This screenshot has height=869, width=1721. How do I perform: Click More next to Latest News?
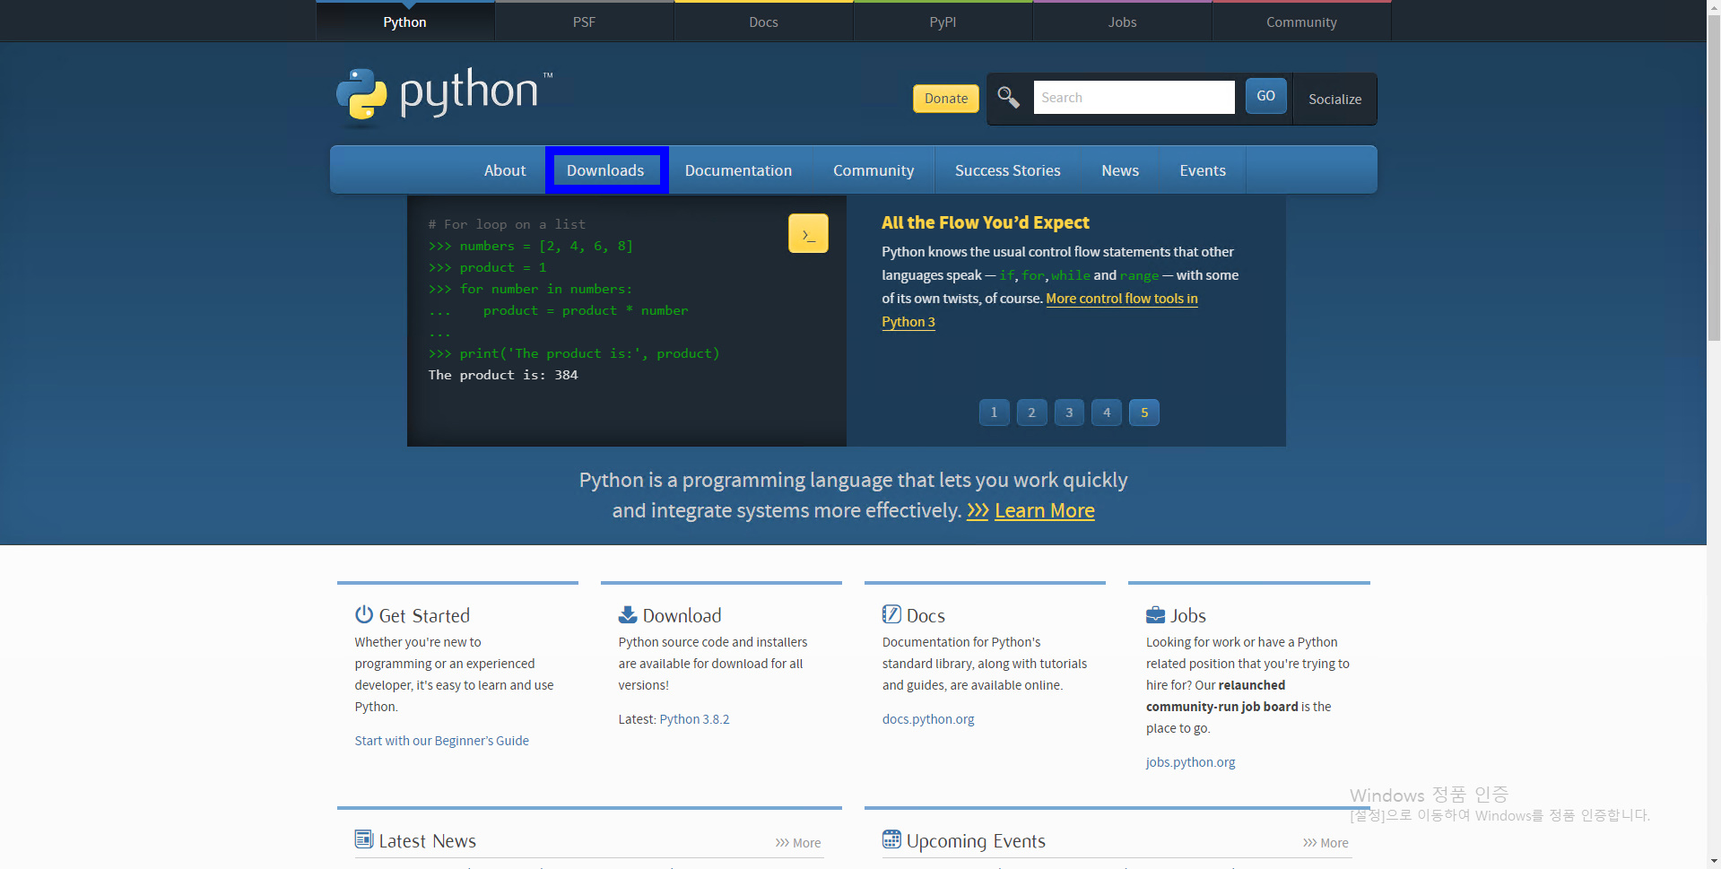coord(798,843)
